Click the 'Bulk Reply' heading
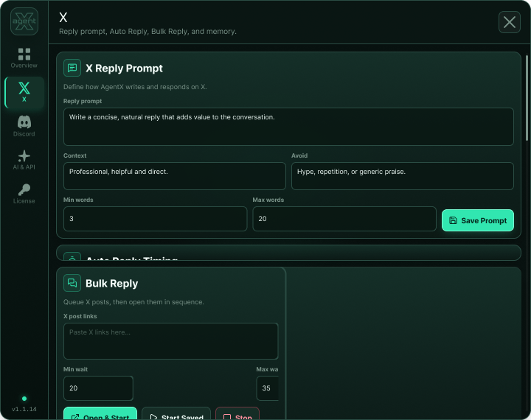Image resolution: width=531 pixels, height=420 pixels. (112, 283)
